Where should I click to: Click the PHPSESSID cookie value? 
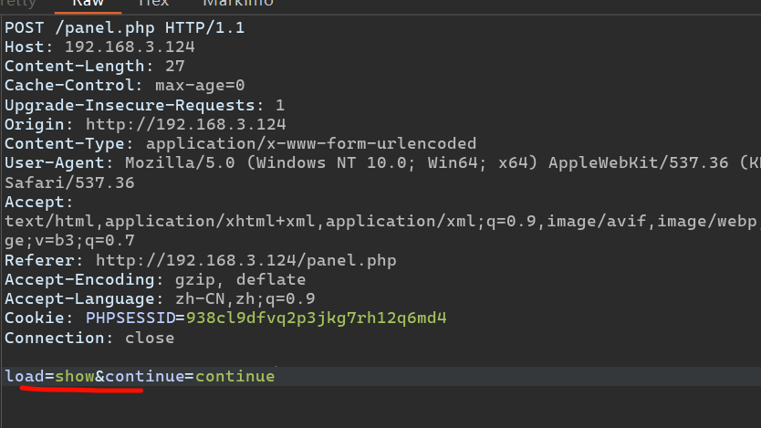click(316, 318)
